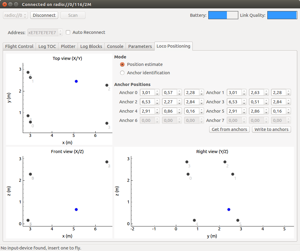Image resolution: width=300 pixels, height=251 pixels.
Task: Click the Address field spinner arrows
Action: point(60,32)
